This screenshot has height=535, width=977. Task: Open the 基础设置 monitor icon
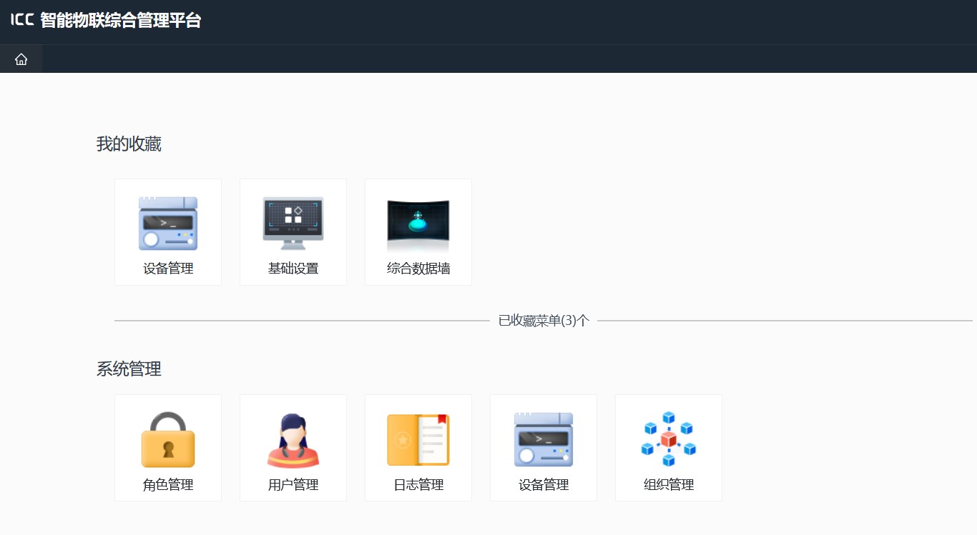(293, 224)
